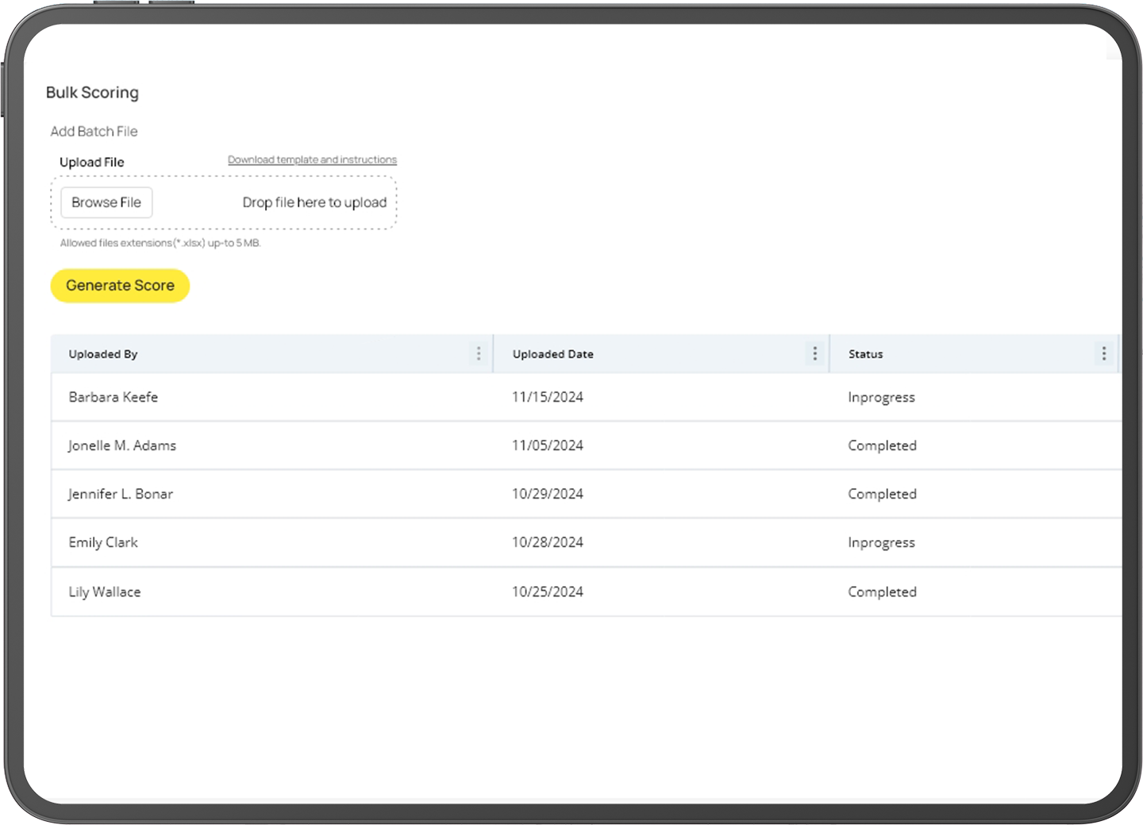Click the Status column header label
Screen dimensions: 1143x825
[865, 354]
